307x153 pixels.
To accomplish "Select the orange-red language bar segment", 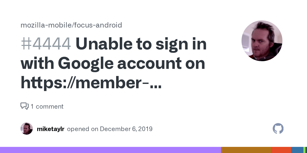I will 281,150.
